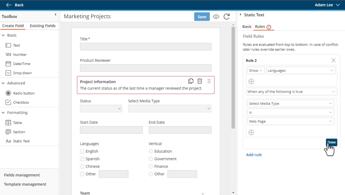Check the English language checkbox

point(82,151)
